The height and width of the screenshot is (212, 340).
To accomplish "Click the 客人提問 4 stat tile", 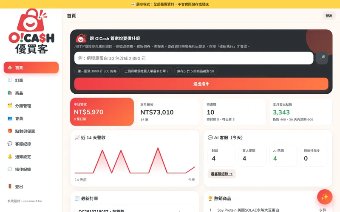I will tap(252, 155).
